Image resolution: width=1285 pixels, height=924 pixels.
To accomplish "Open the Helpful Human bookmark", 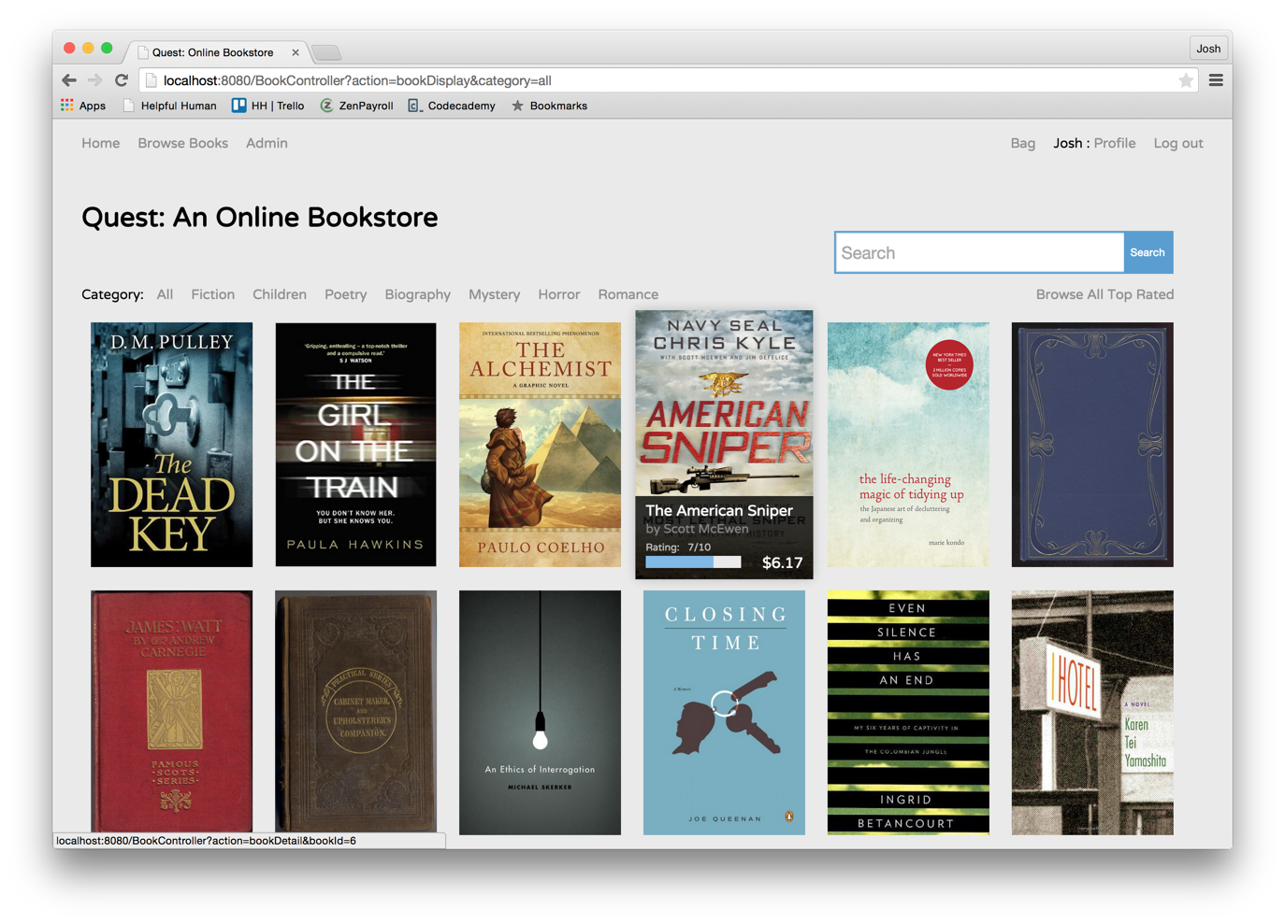I will pos(169,106).
